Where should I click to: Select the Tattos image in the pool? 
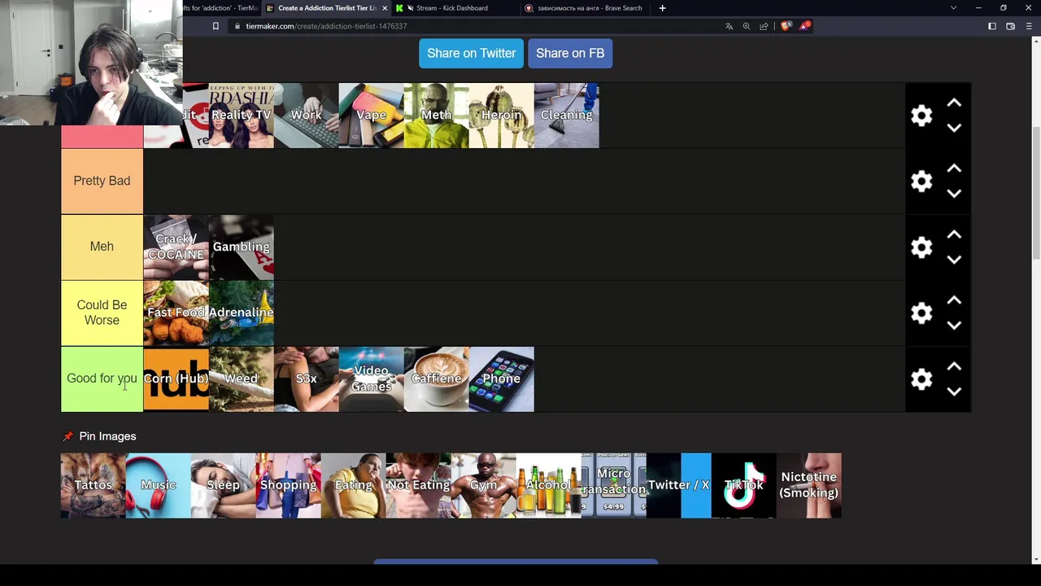pyautogui.click(x=93, y=485)
